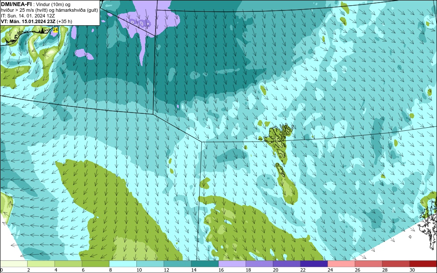Select the 4–6 m/s green legend swatch

(68, 263)
